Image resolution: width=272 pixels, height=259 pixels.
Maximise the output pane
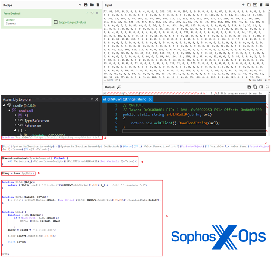[x=267, y=87]
